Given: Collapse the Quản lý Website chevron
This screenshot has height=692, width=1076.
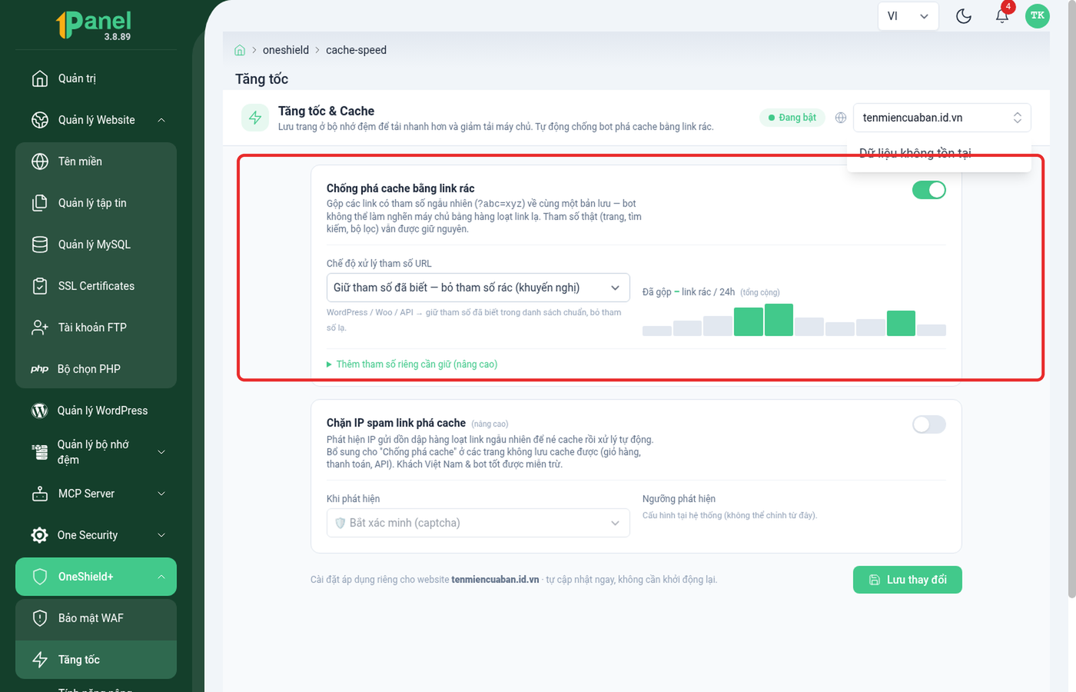Looking at the screenshot, I should pyautogui.click(x=161, y=120).
